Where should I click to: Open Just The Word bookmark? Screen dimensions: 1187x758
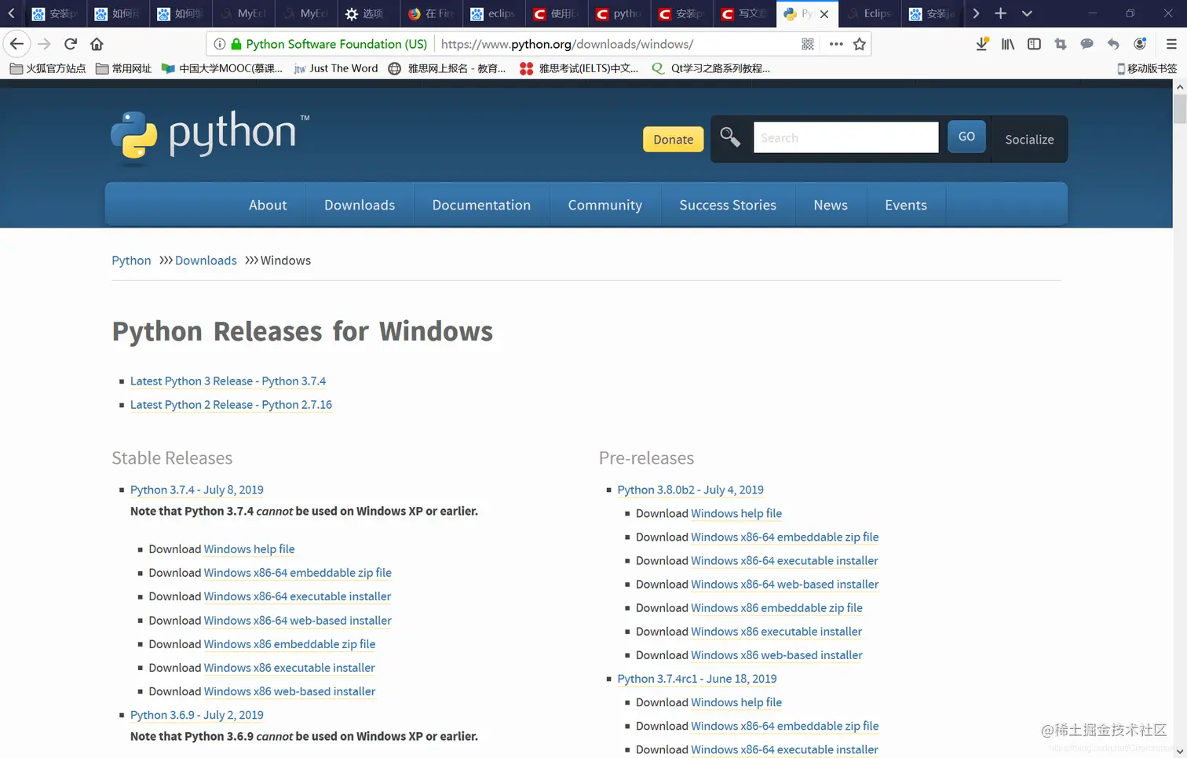coord(335,68)
